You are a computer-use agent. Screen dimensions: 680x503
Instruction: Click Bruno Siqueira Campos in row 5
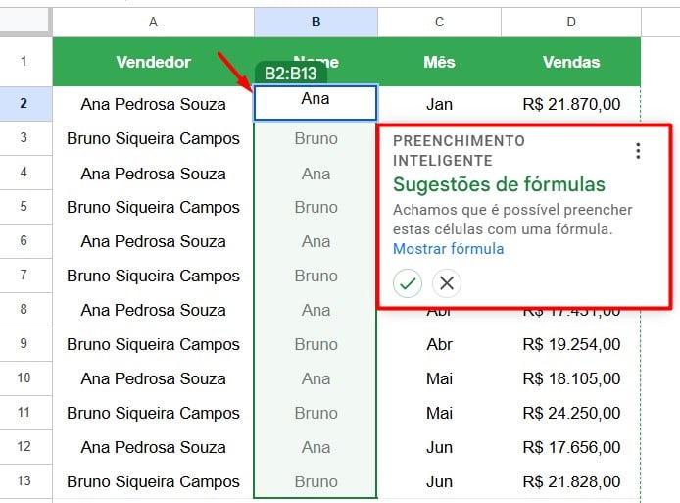click(153, 207)
